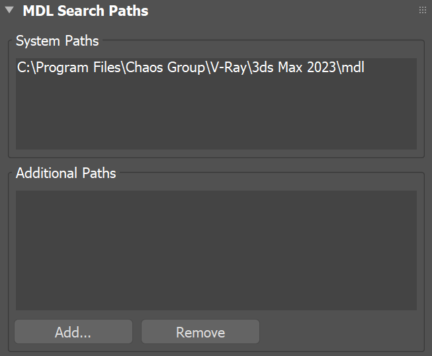Click the Additional Paths group label
432x356 pixels.
tap(65, 173)
